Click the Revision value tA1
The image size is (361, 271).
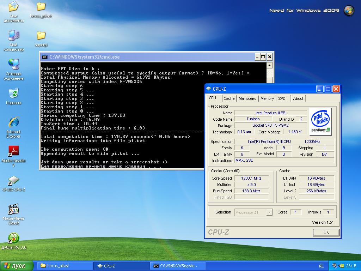point(325,154)
